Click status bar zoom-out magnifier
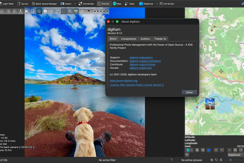 (221, 160)
